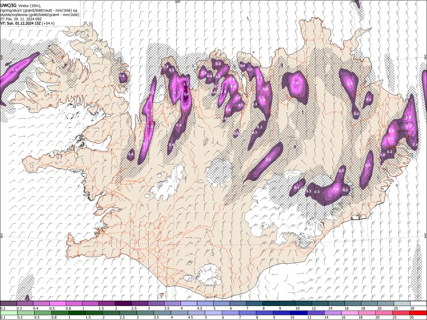Click the rain legend swatch between 0.3 and 0.5
This screenshot has width=427, height=320.
(x=26, y=313)
